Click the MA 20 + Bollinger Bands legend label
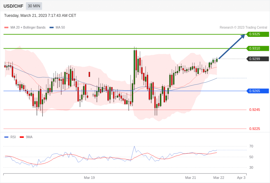The width and height of the screenshot is (270, 183). click(x=28, y=27)
